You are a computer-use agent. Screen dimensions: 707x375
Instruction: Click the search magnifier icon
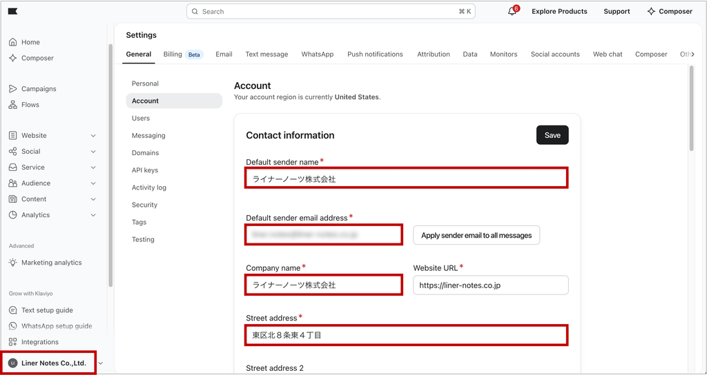point(195,12)
